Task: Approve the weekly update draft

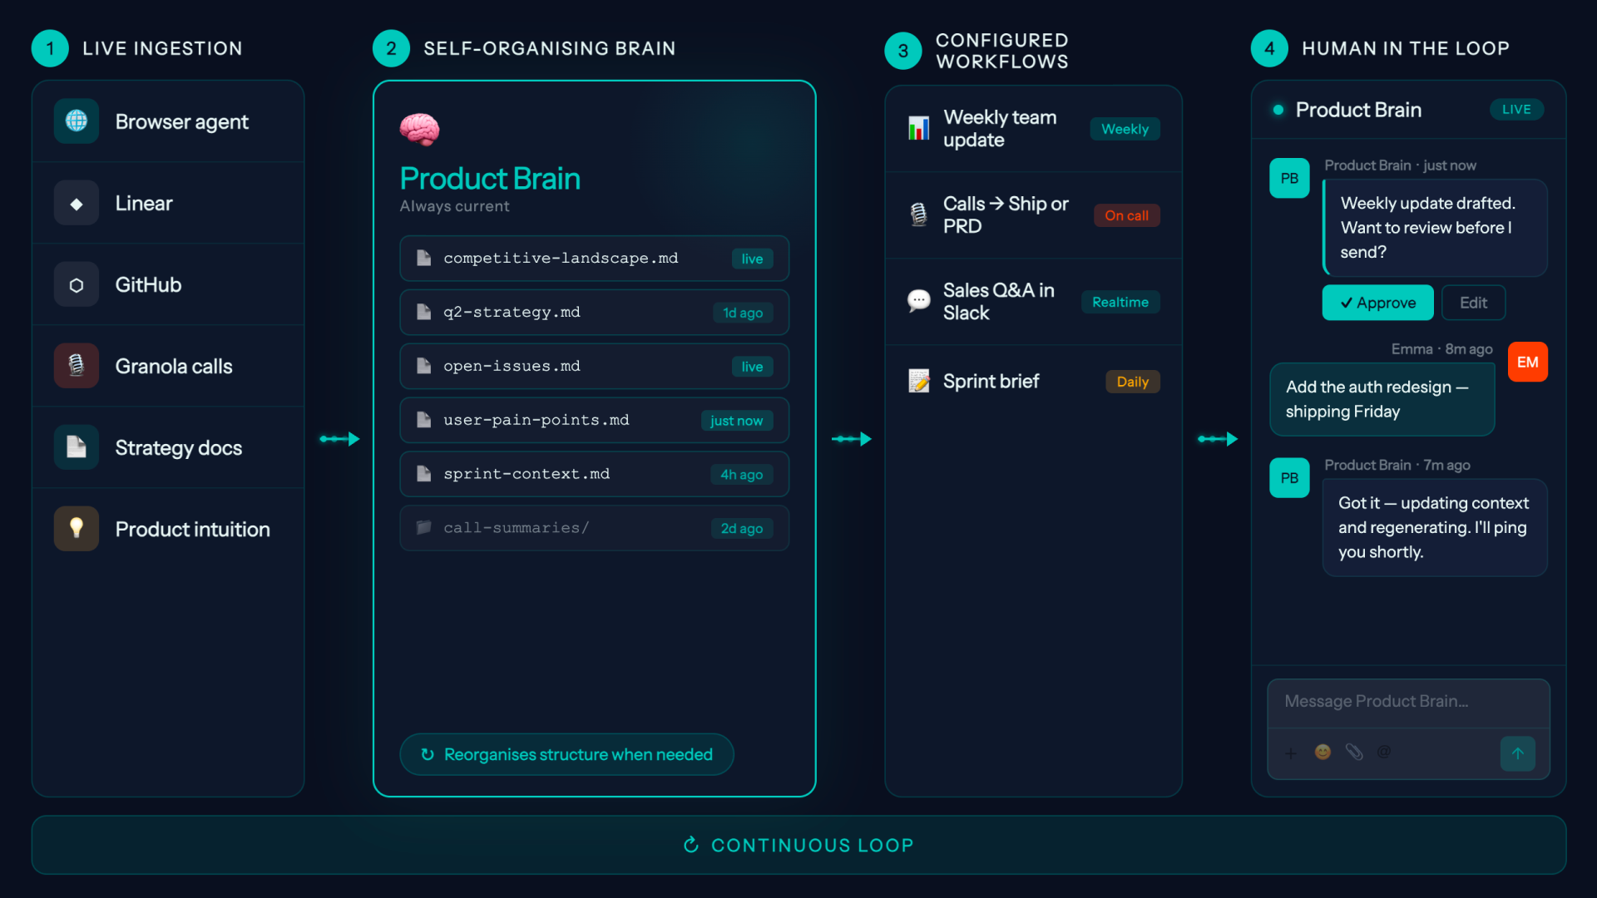Action: click(1377, 303)
